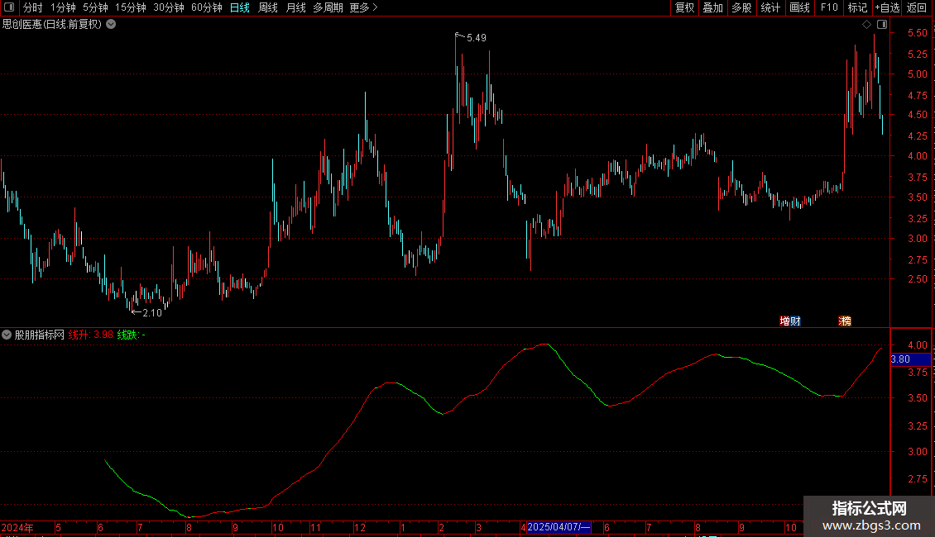Select the 5分钟 period
The width and height of the screenshot is (935, 537).
95,7
